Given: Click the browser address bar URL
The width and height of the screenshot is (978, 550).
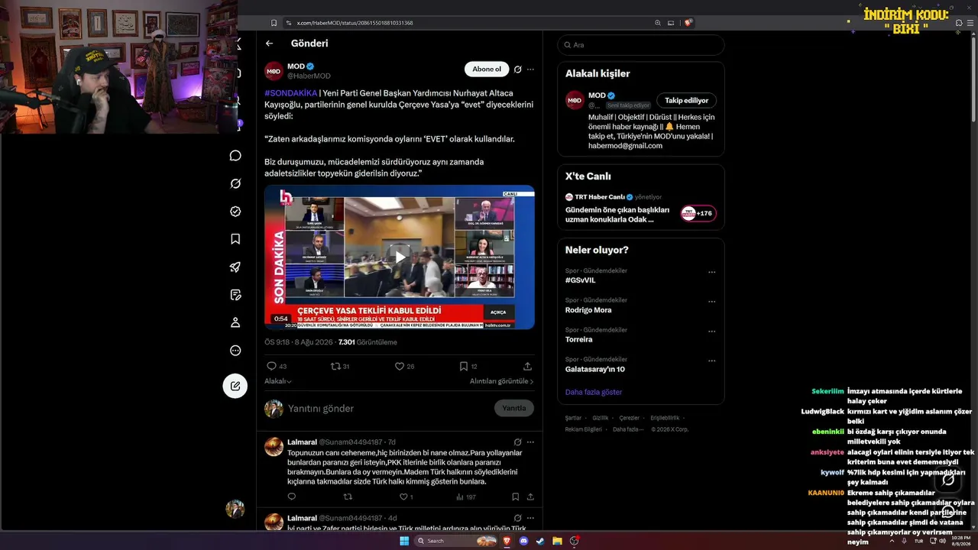Looking at the screenshot, I should coord(355,23).
